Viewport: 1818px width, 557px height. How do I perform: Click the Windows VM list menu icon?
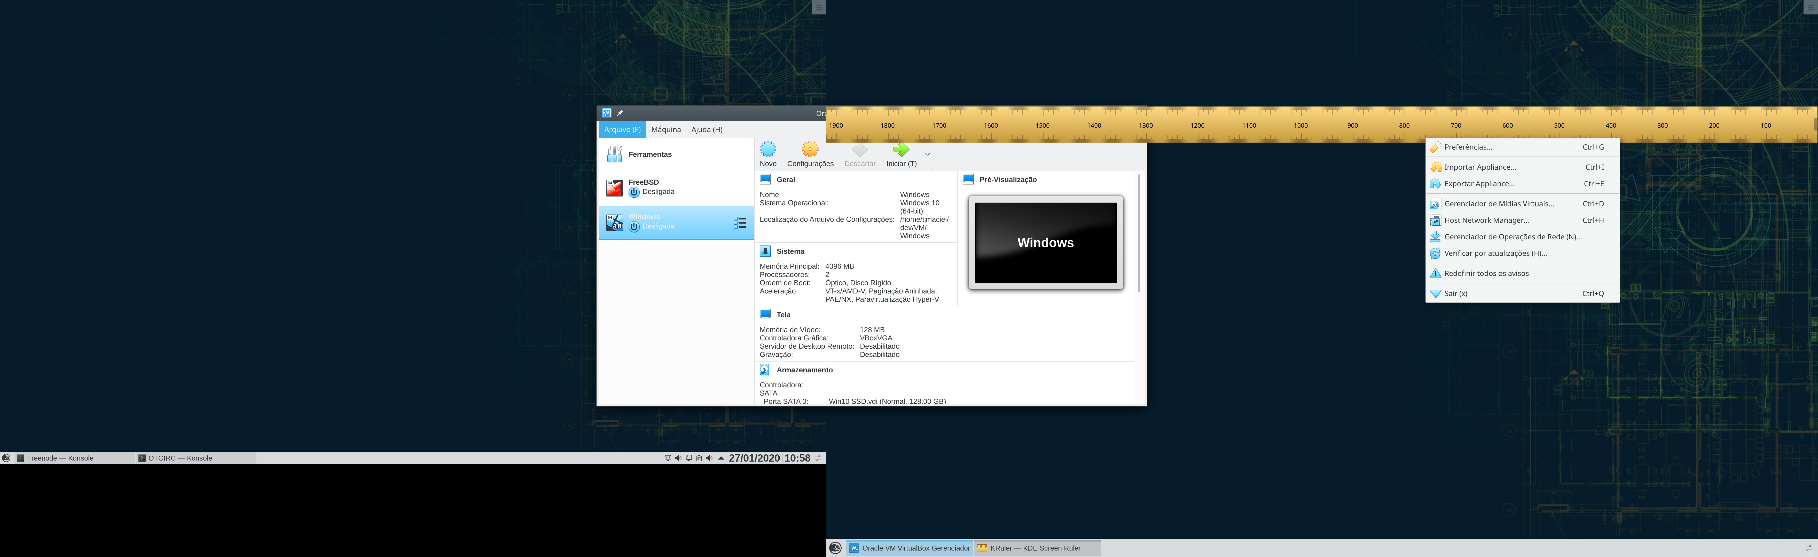coord(740,223)
